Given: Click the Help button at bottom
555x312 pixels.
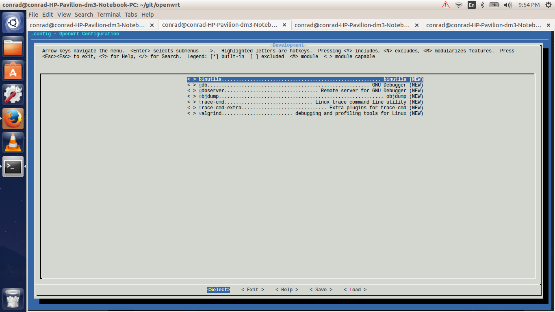Looking at the screenshot, I should (287, 290).
